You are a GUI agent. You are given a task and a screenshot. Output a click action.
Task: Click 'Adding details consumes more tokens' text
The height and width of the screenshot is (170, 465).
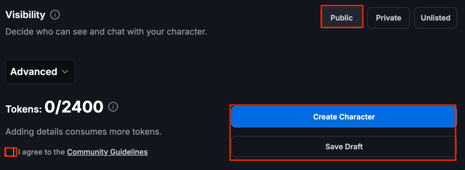[x=83, y=132]
